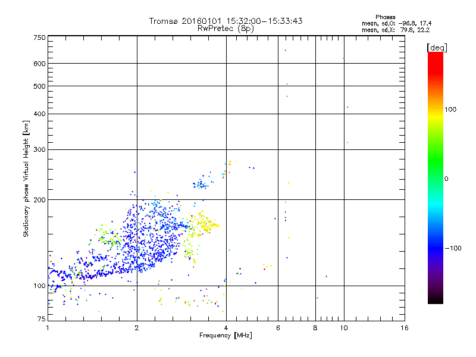Click the 'Stationary phase Virtual Height [km]' axis label

coord(26,178)
